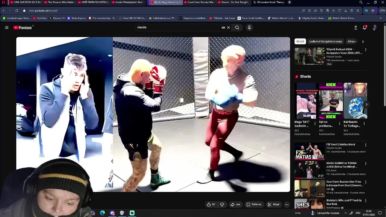
Task: Submit the YouTube search magnifier button
Action: coord(237,27)
